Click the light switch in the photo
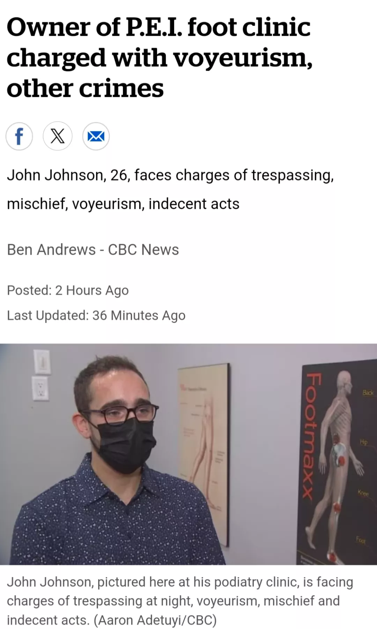This screenshot has height=629, width=377. [42, 361]
